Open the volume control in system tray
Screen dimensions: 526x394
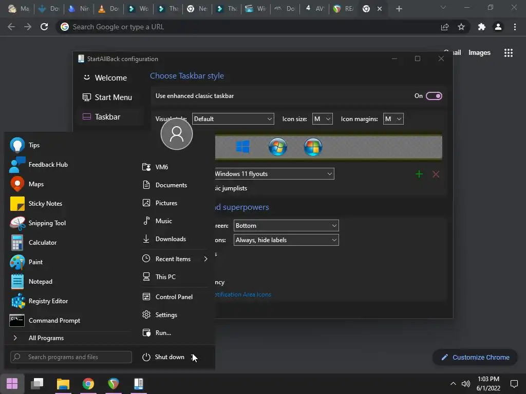[465, 384]
